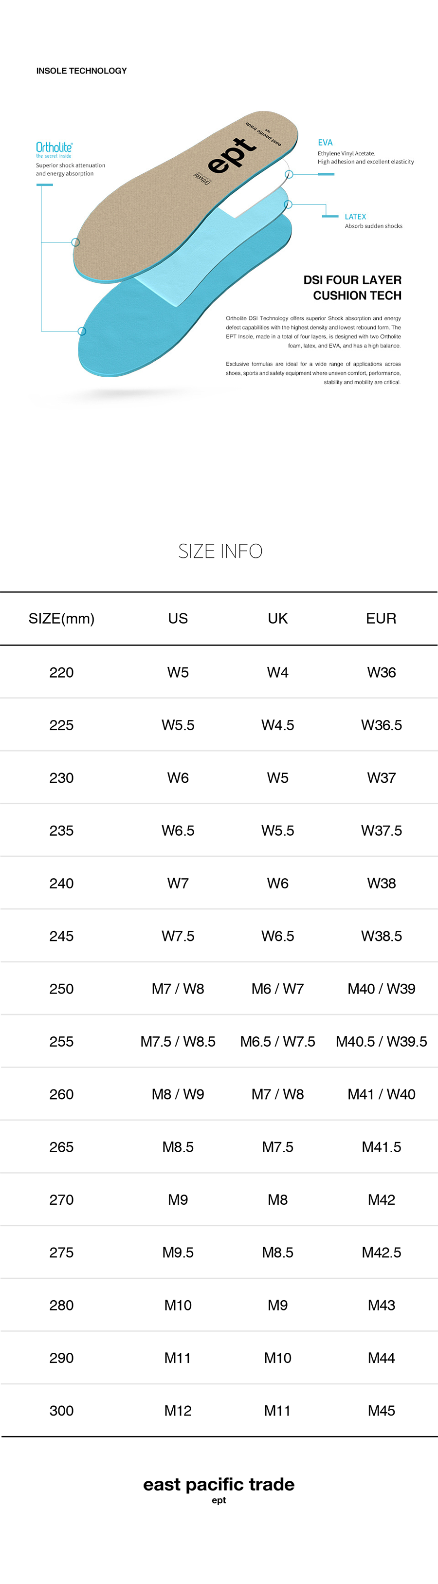The image size is (438, 1584).
Task: Select the Ortholite callout circle on the tan layer
Action: click(x=75, y=242)
